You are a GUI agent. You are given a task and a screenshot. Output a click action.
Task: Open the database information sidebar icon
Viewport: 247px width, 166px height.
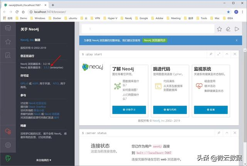pyautogui.click(x=8, y=28)
